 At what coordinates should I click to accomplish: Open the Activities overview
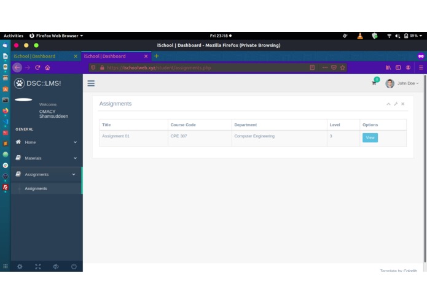(14, 36)
